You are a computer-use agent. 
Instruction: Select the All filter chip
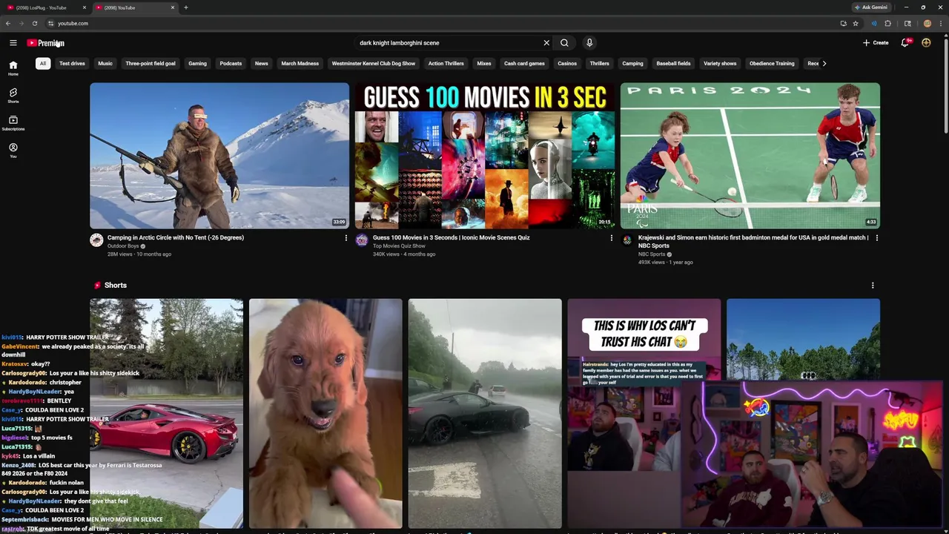43,63
